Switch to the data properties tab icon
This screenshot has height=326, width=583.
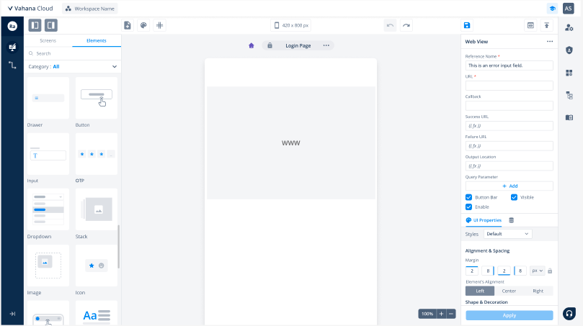[x=511, y=220]
